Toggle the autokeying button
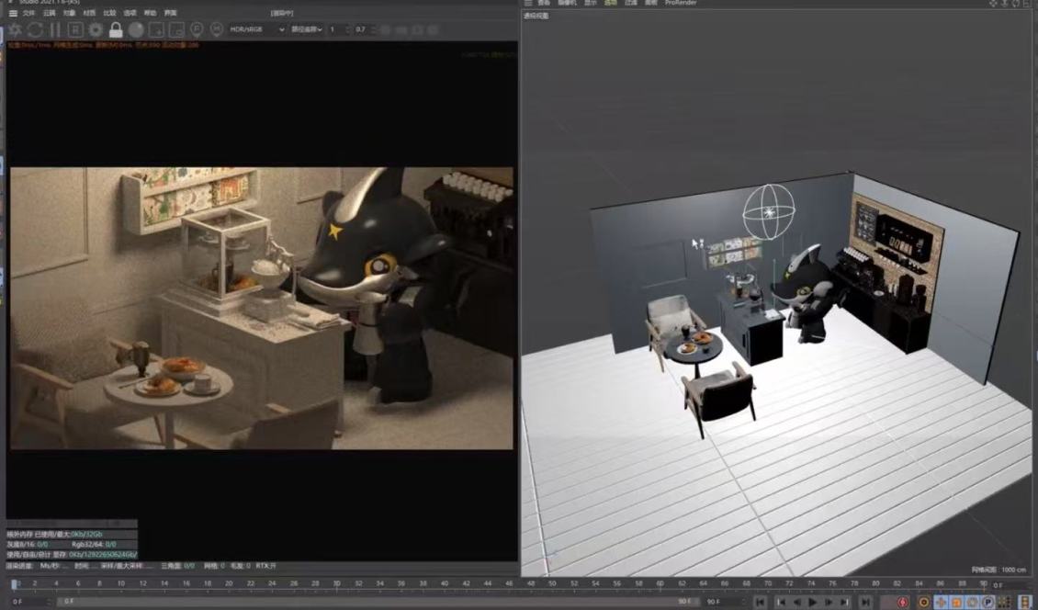Image resolution: width=1038 pixels, height=610 pixels. point(924,602)
